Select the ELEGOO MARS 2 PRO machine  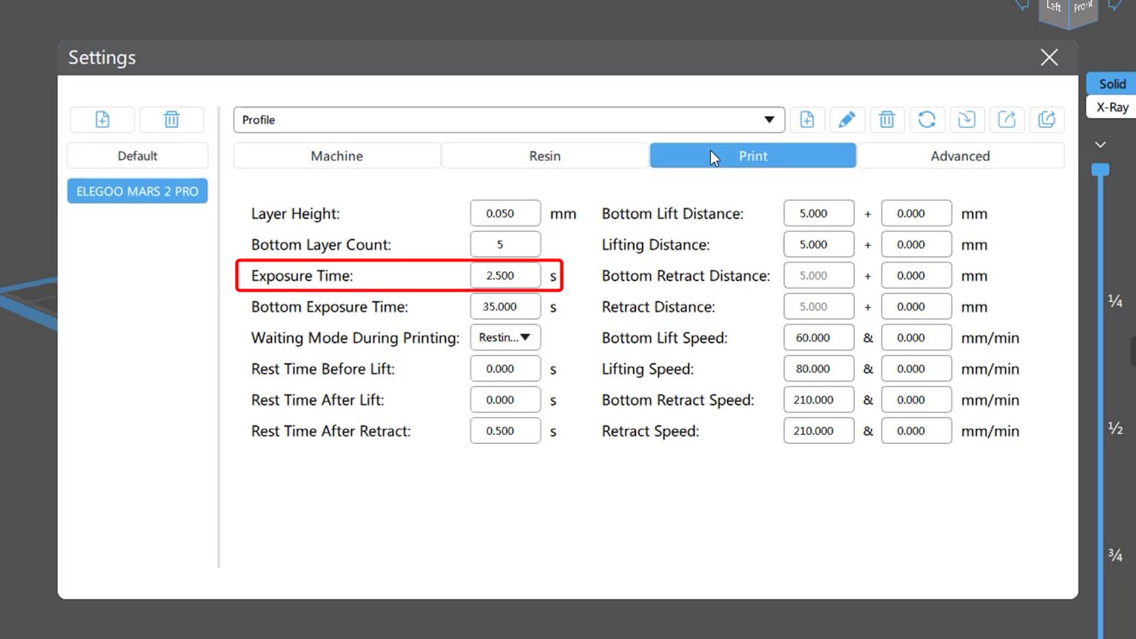[x=138, y=192]
